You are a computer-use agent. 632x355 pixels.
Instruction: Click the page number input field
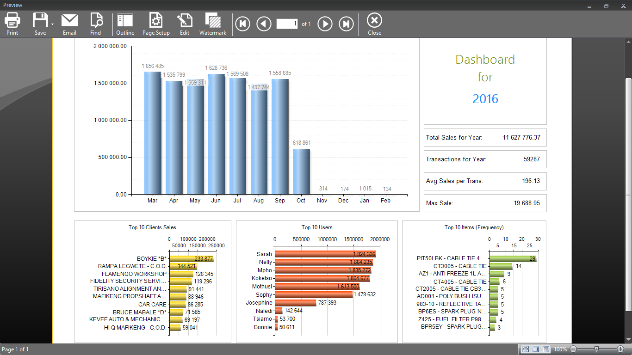click(287, 24)
